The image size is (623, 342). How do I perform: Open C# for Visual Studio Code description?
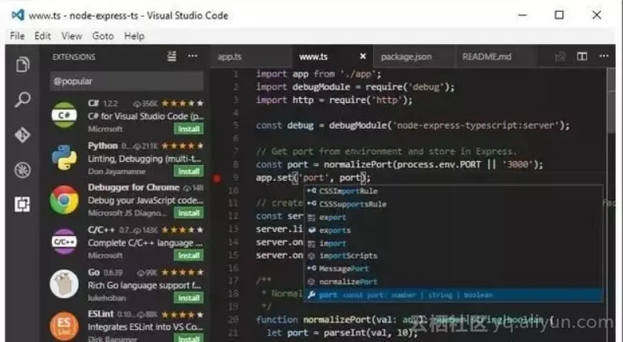(x=145, y=116)
